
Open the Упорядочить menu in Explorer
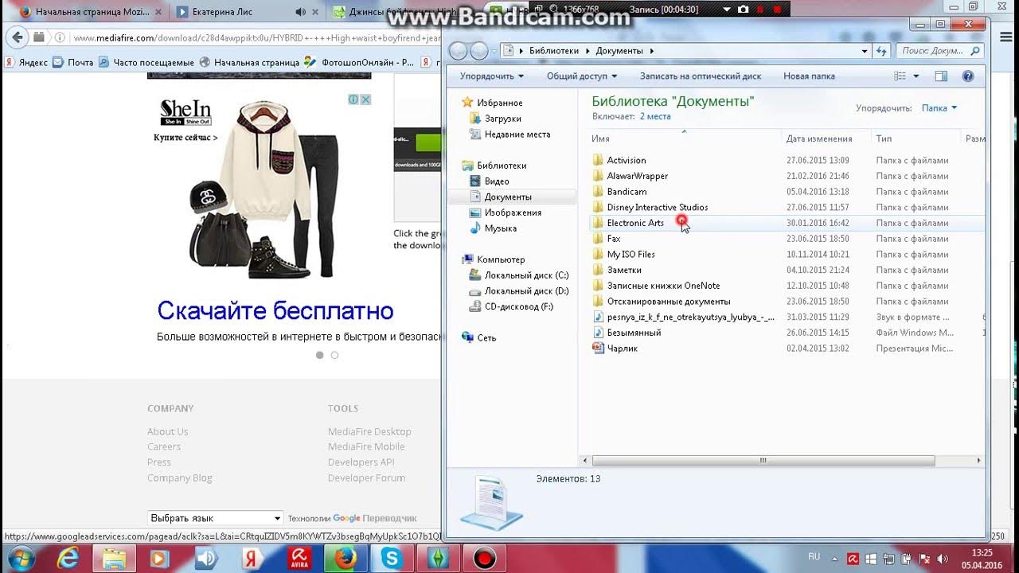(492, 76)
